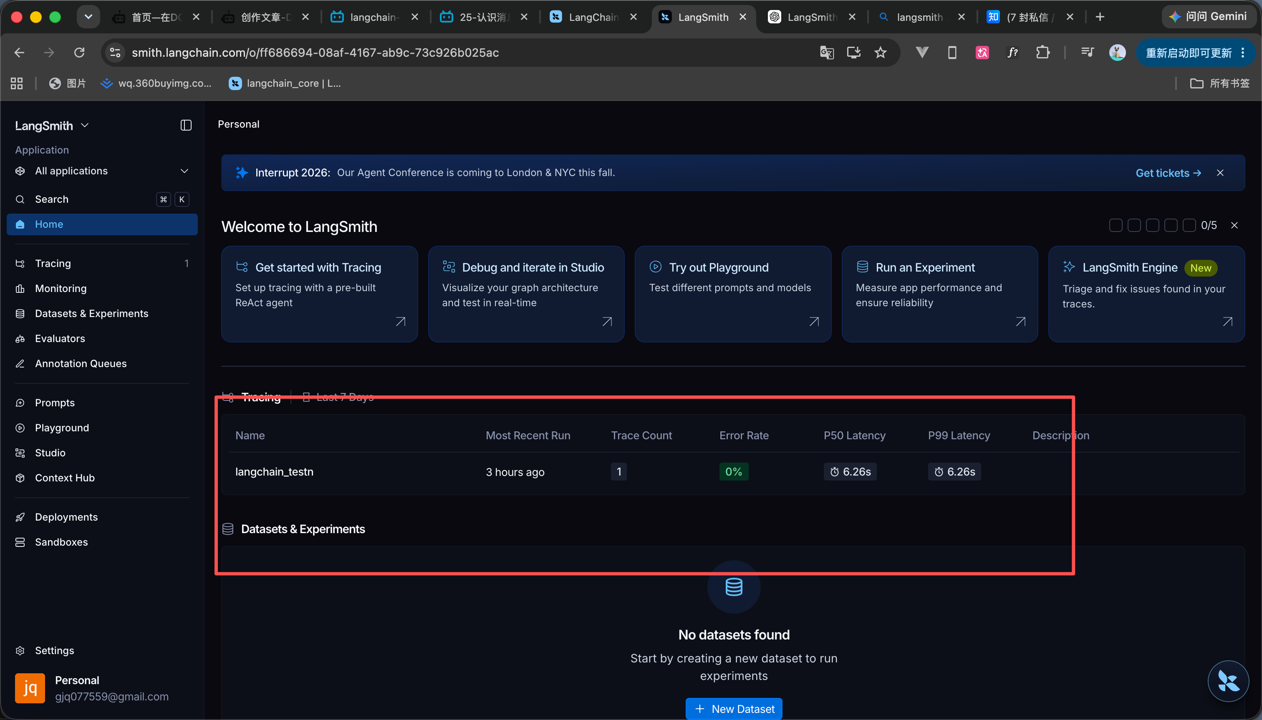The image size is (1262, 720).
Task: Click the Deployments rocket icon
Action: (x=20, y=517)
